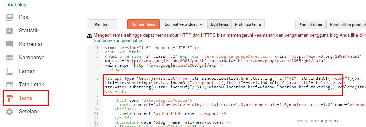
Task: Click the Komentar speech bubble icon
Action: click(9, 44)
